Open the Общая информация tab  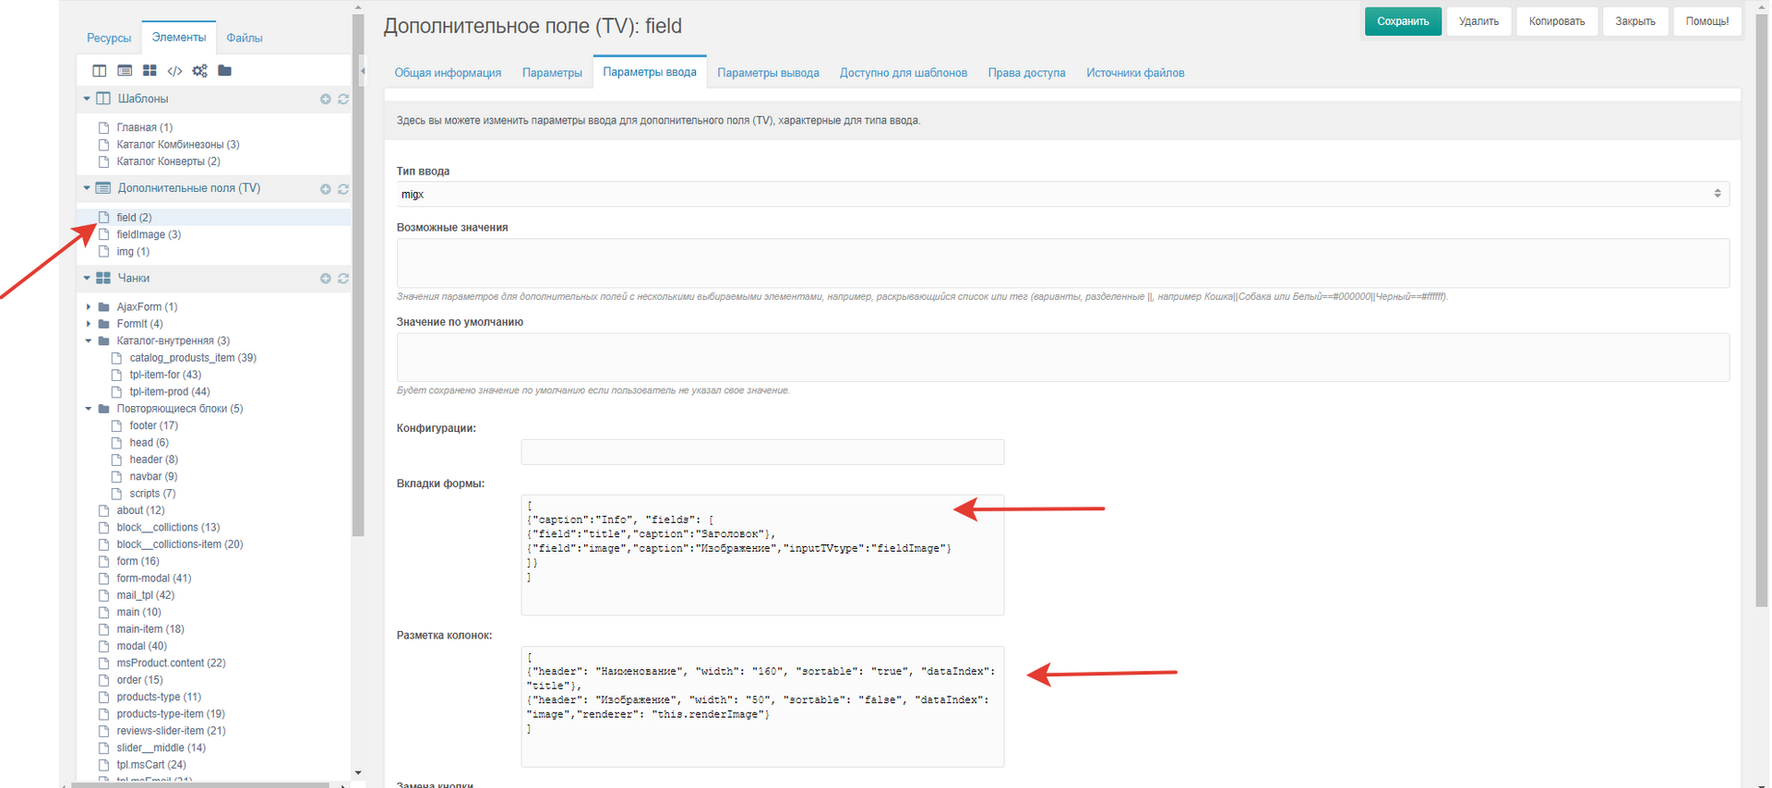coord(448,73)
